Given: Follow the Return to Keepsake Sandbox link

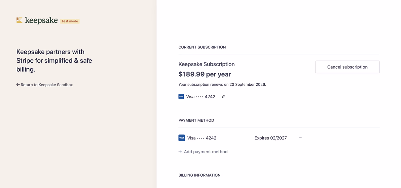Looking at the screenshot, I should tap(47, 85).
